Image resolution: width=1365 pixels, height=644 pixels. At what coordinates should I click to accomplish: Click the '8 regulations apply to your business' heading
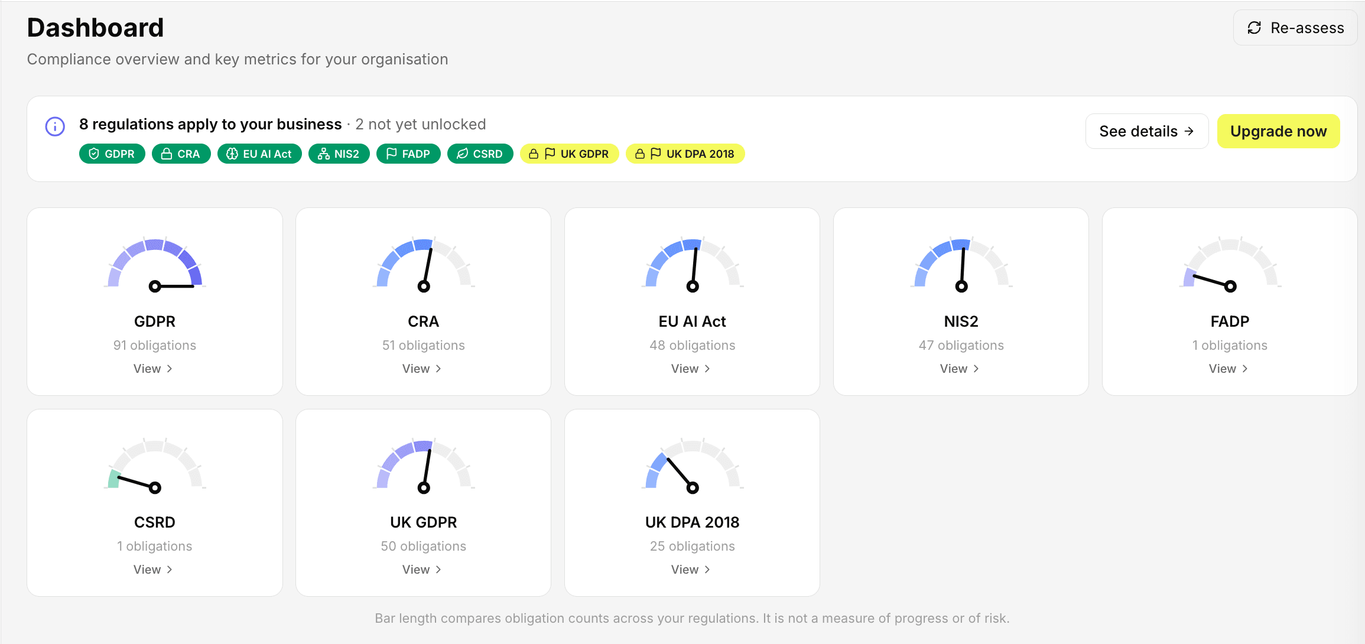(x=210, y=124)
